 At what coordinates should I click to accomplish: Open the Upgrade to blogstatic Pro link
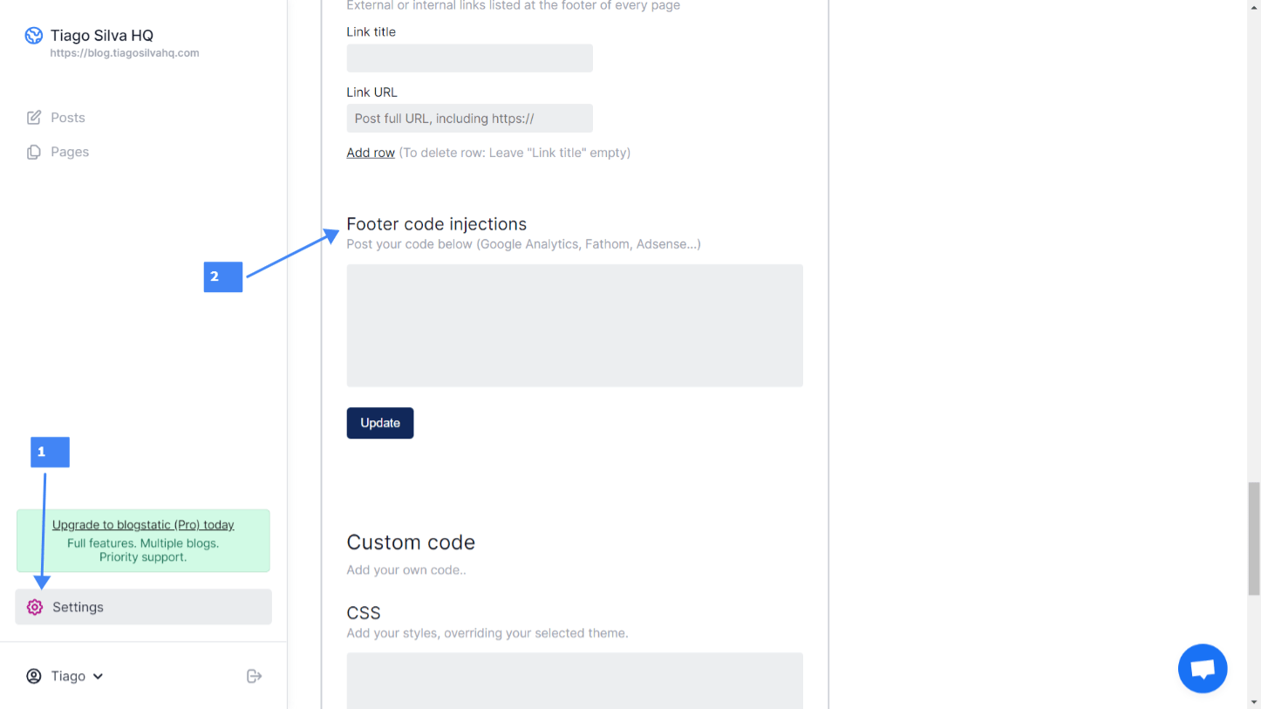click(142, 524)
